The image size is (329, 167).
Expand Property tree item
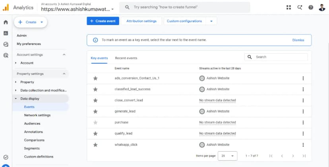(x=16, y=82)
